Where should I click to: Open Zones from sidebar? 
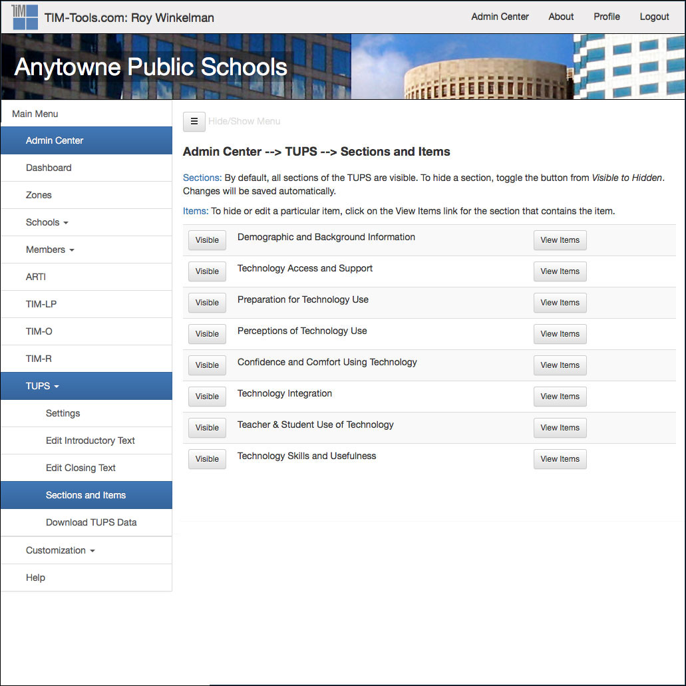pyautogui.click(x=86, y=195)
